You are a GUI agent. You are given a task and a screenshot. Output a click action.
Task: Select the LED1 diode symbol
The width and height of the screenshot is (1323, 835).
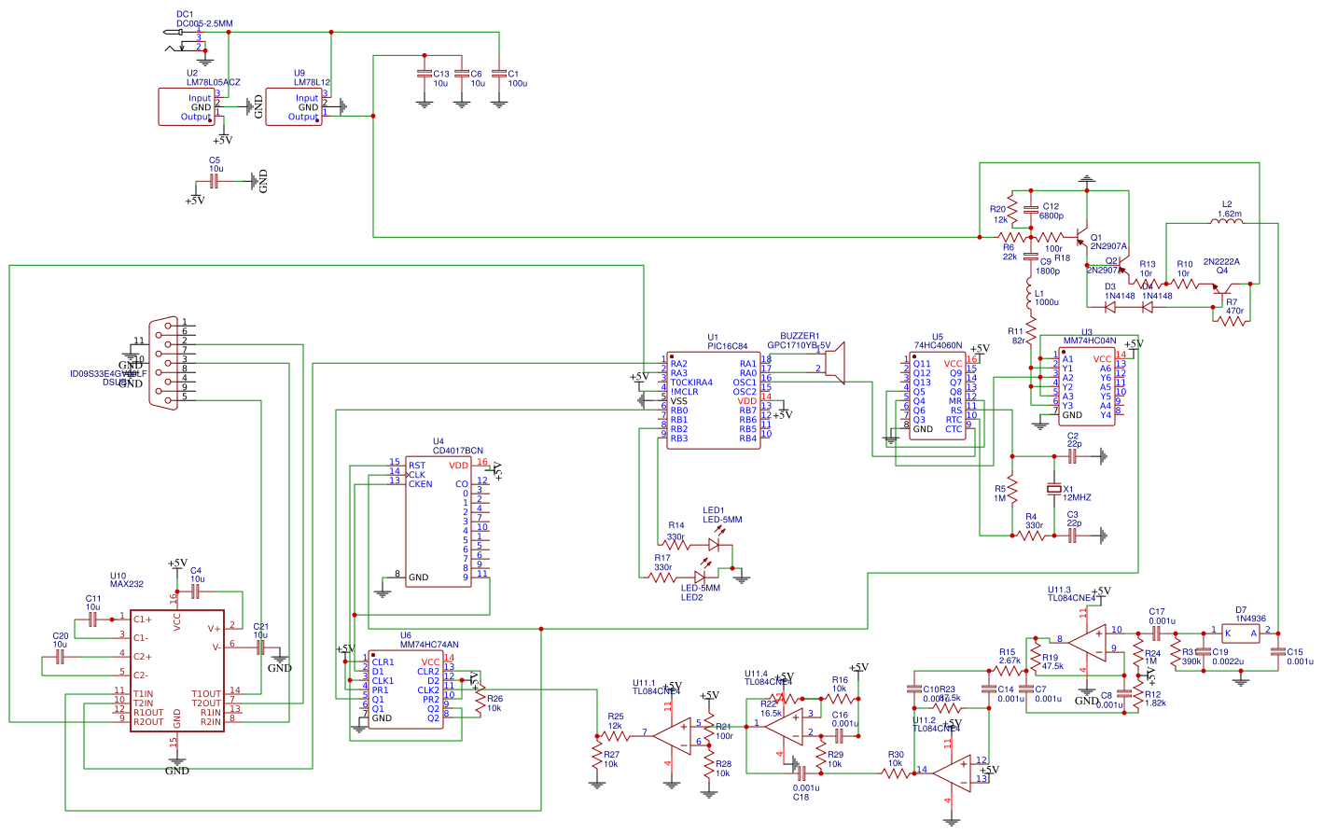716,543
